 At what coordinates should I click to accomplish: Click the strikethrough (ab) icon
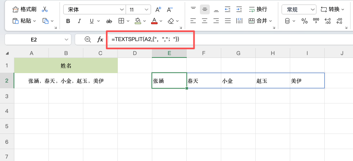(109, 21)
